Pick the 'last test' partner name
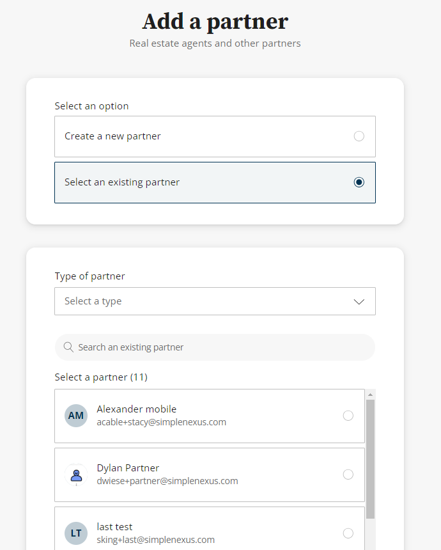 (x=114, y=527)
